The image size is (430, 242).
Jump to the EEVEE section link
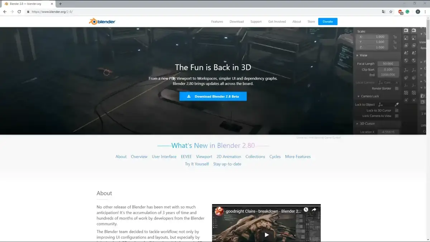186,156
